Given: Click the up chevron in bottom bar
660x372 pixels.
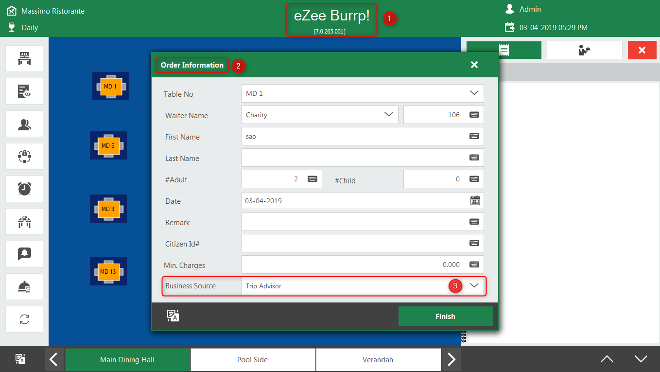Looking at the screenshot, I should (607, 359).
